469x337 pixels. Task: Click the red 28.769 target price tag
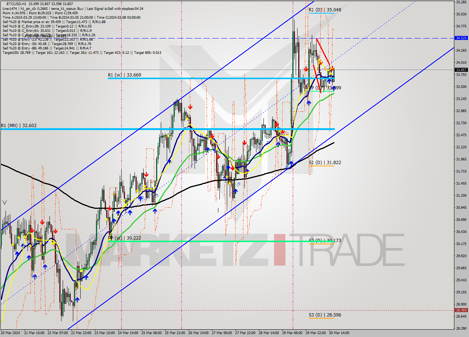pos(461,310)
